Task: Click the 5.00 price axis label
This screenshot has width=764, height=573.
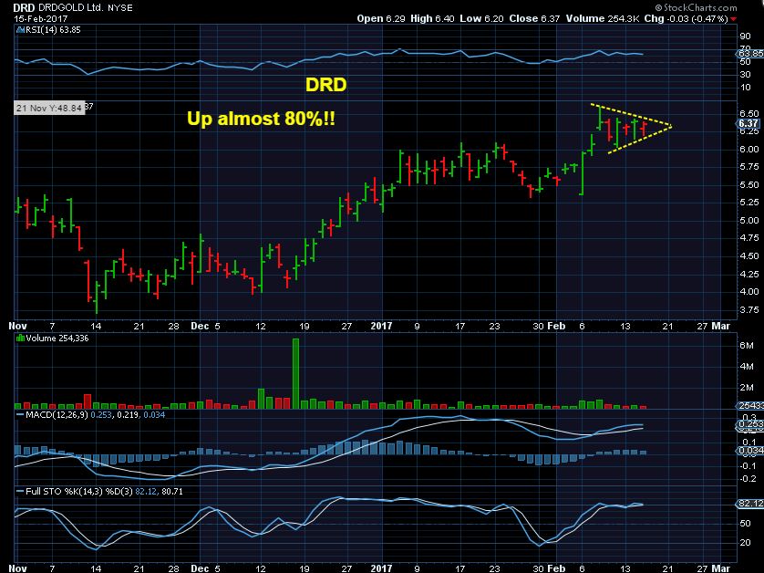Action: click(x=749, y=221)
